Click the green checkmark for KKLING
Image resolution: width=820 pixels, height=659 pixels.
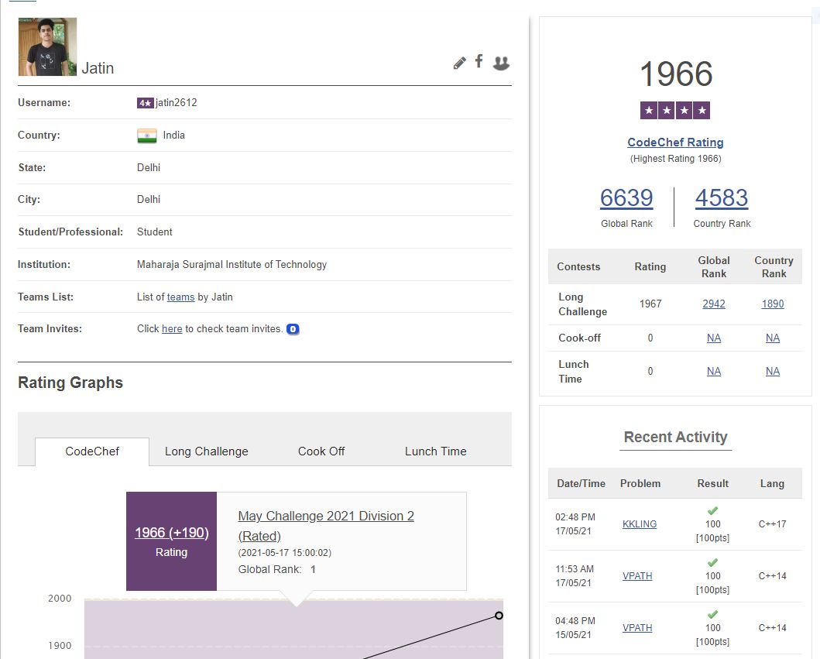tap(712, 511)
